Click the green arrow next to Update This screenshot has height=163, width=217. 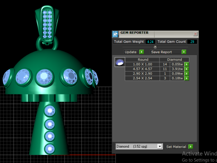(x=142, y=52)
